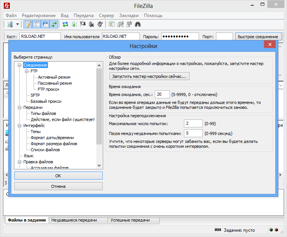
Task: Select Формат даты/времени page
Action: (52, 138)
